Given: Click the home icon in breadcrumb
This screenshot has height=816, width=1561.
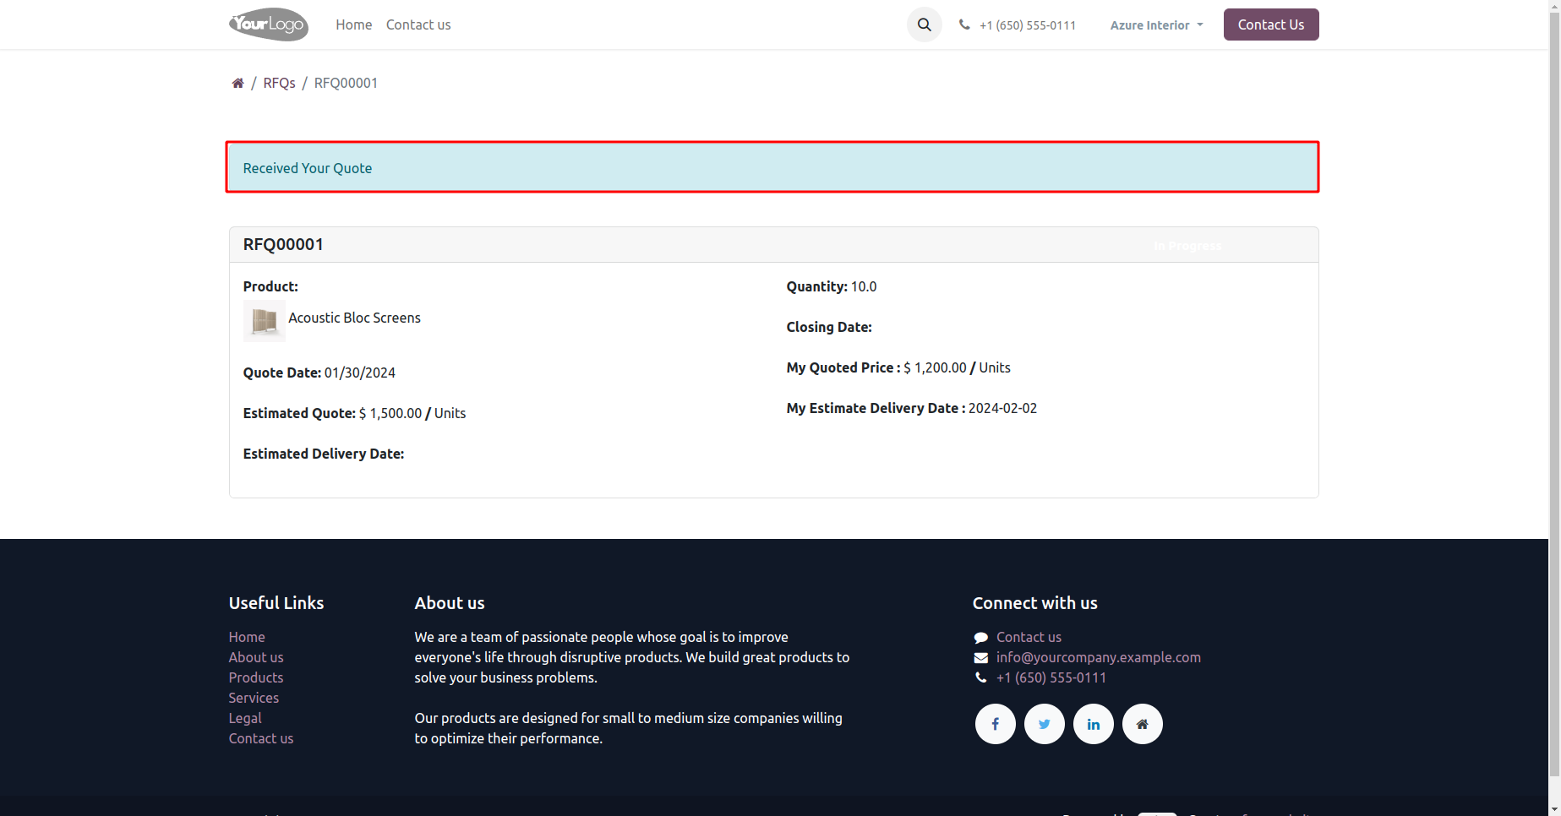Looking at the screenshot, I should pyautogui.click(x=237, y=83).
